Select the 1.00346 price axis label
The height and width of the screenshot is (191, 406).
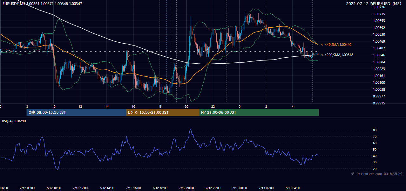coord(379,55)
